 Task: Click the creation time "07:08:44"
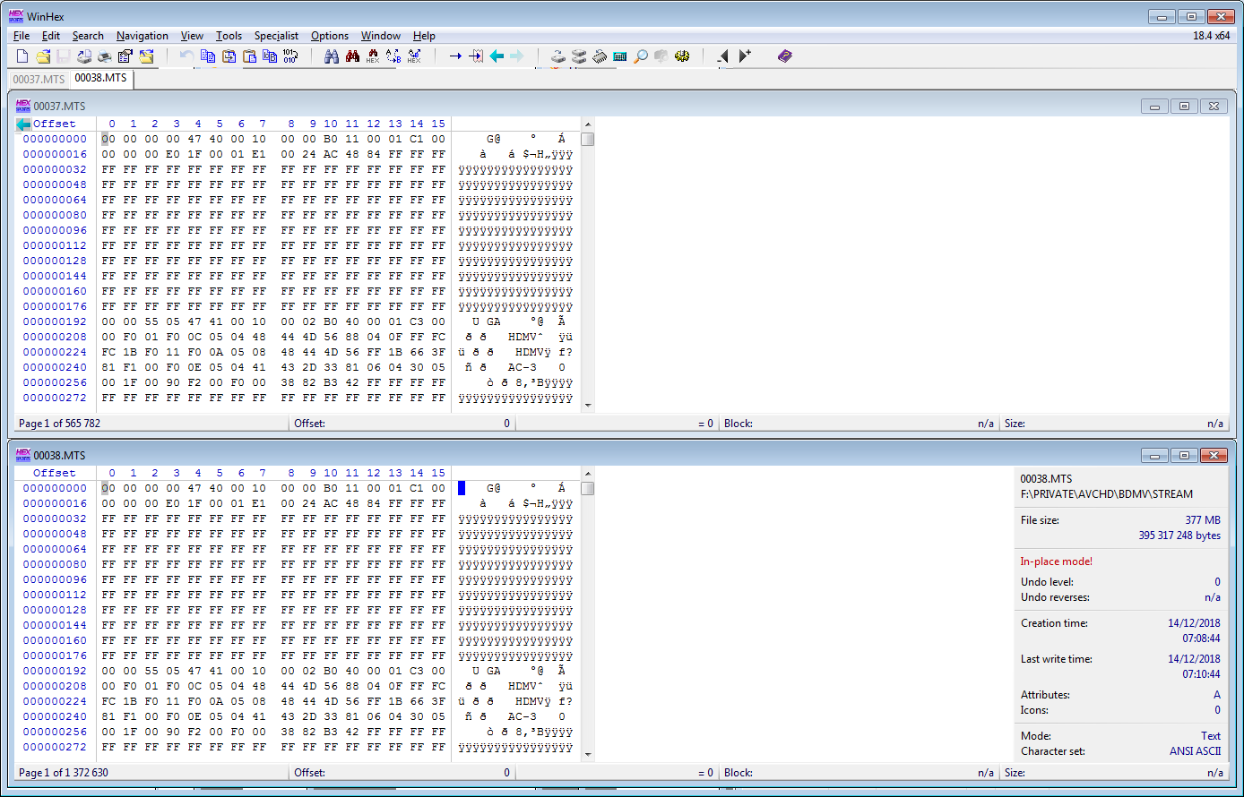(x=1202, y=638)
